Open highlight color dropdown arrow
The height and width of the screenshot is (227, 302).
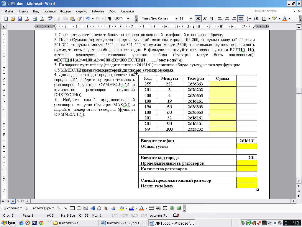[x=279, y=19]
